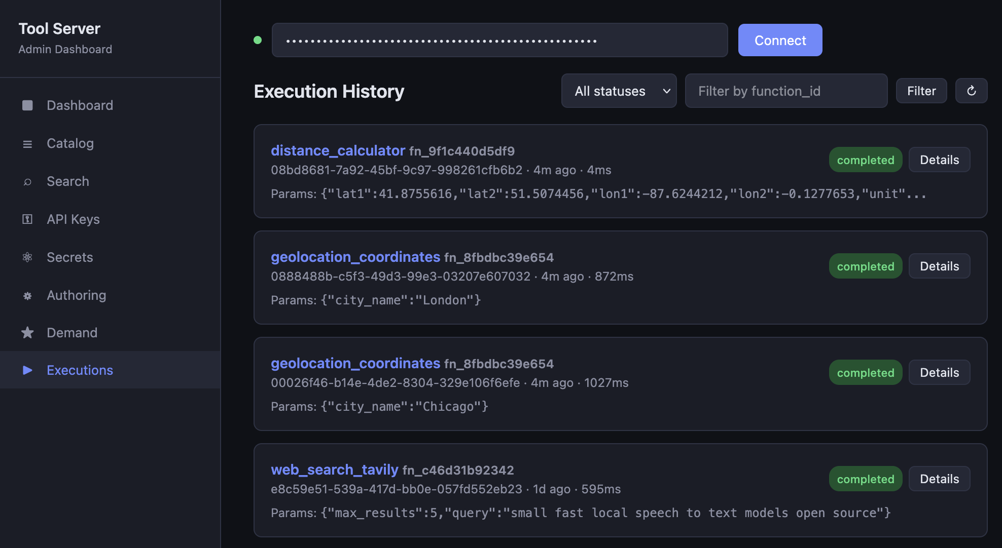Click the Execution History heading
This screenshot has width=1002, height=548.
(x=329, y=91)
